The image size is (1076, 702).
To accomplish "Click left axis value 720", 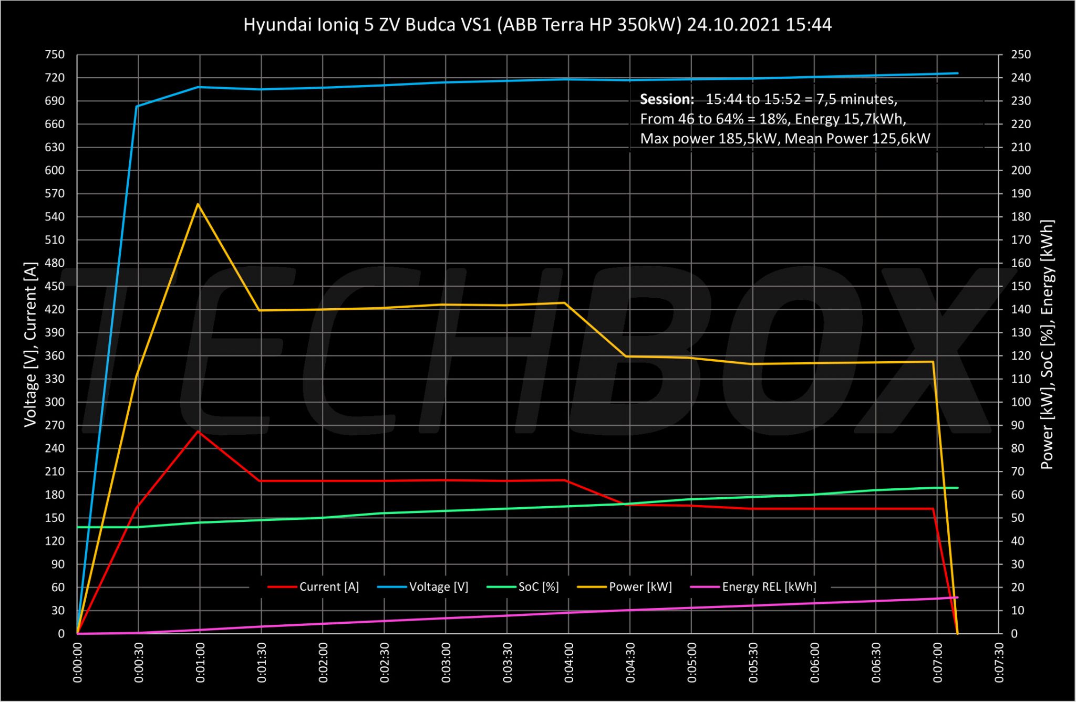I will [x=55, y=78].
